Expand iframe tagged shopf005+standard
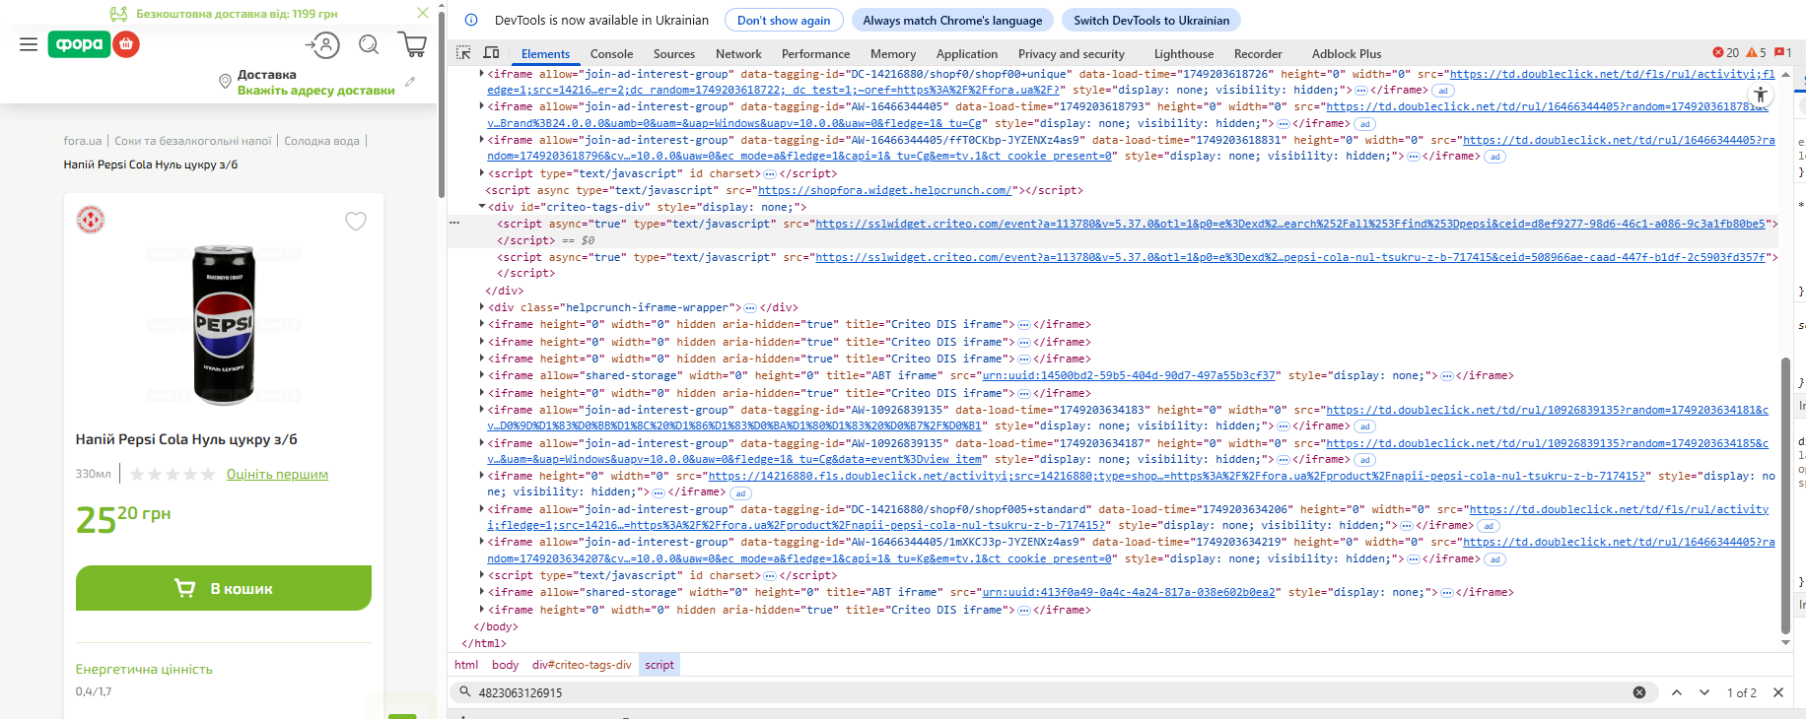 [x=482, y=509]
